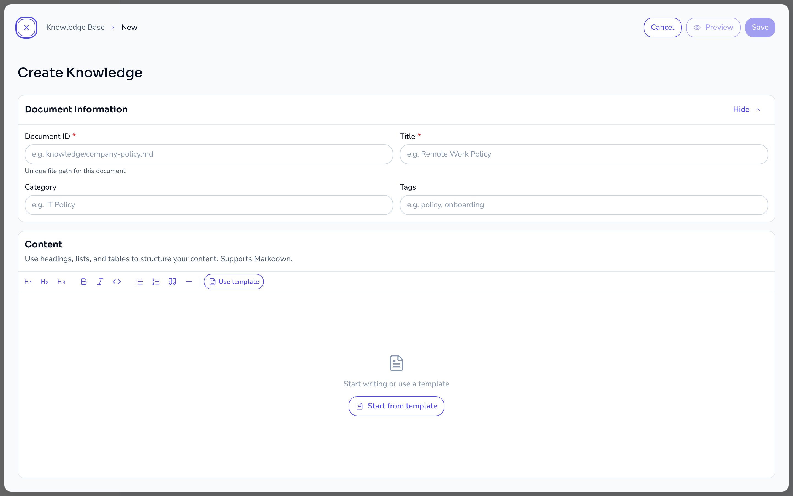793x496 pixels.
Task: Insert a horizontal rule
Action: (189, 282)
